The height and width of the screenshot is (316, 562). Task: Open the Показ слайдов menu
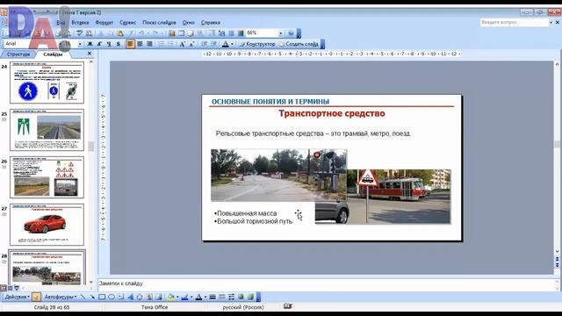(x=159, y=23)
